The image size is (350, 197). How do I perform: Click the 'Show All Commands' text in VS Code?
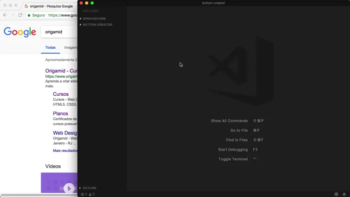click(x=229, y=120)
